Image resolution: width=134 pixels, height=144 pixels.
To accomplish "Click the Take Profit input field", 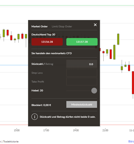I will [82, 82].
